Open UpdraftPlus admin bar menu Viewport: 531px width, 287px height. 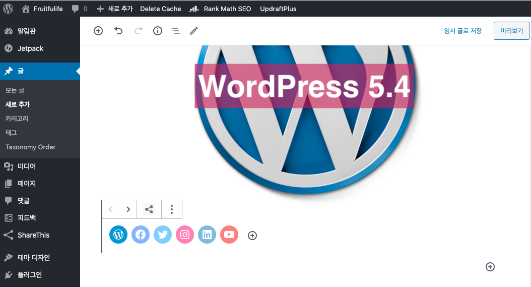pos(278,9)
